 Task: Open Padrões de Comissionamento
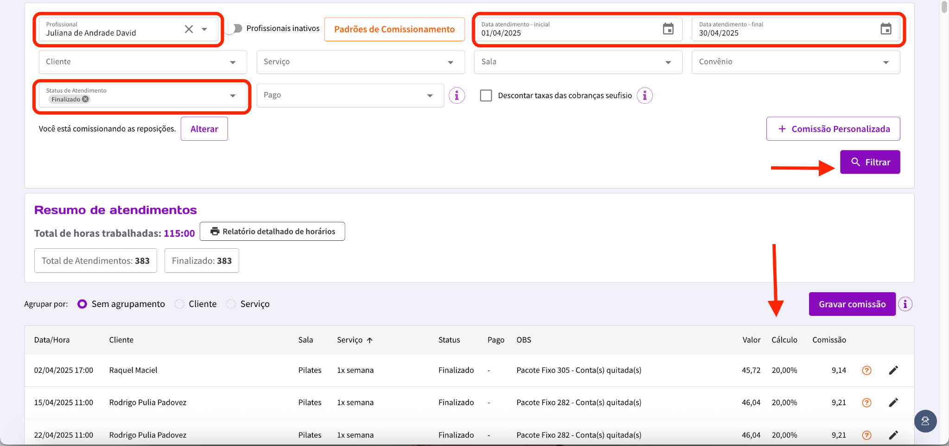coord(394,29)
